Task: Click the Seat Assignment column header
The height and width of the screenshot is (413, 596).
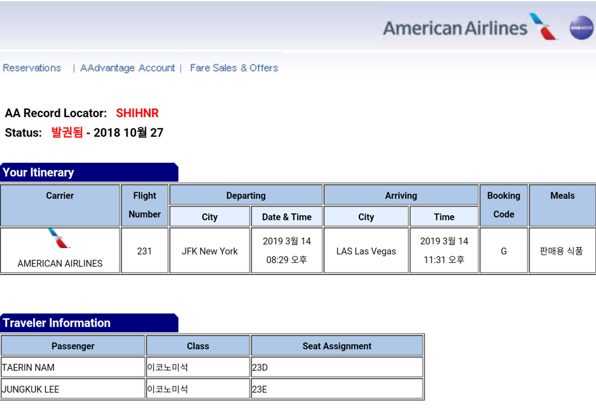Action: [x=336, y=346]
